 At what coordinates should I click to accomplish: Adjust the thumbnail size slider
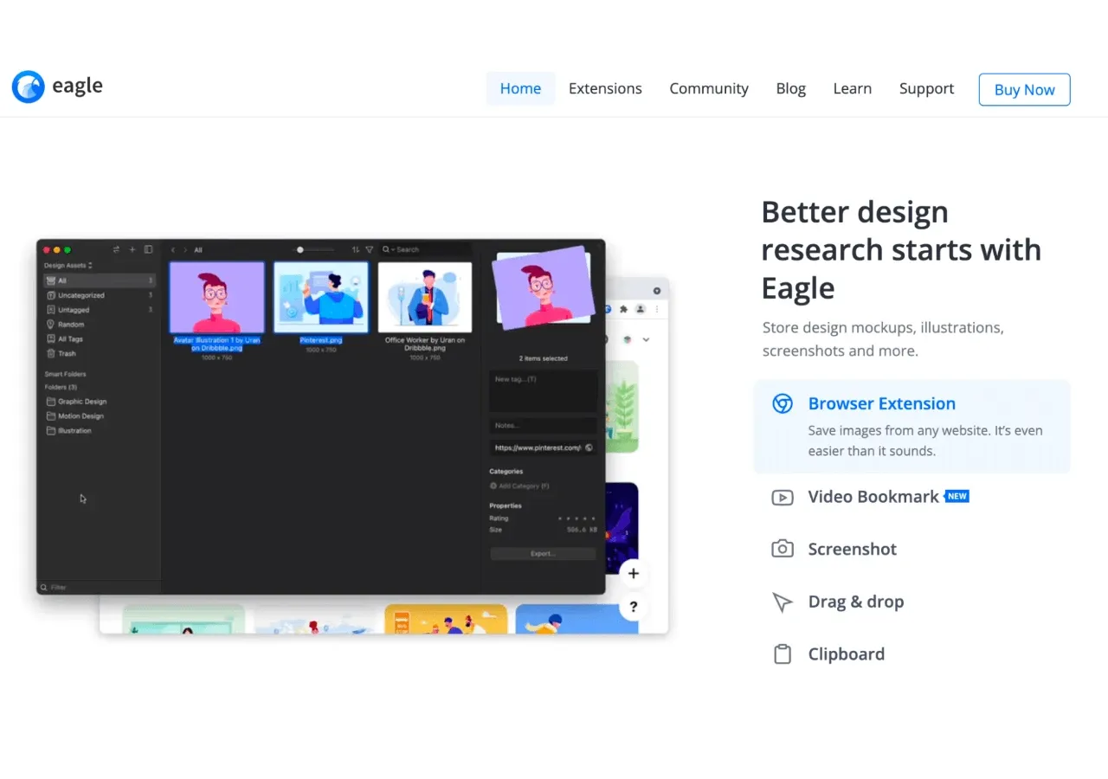tap(313, 249)
